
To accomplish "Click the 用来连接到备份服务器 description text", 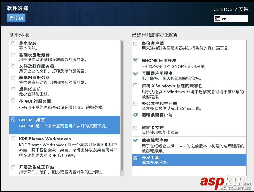I will 186,48.
